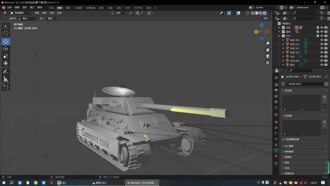This screenshot has width=330, height=186.
Task: Add a vertex group with the plus button
Action: [324, 97]
